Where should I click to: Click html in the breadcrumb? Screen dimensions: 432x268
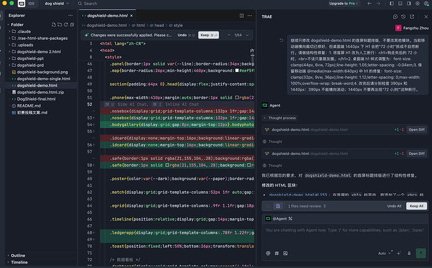(140, 25)
